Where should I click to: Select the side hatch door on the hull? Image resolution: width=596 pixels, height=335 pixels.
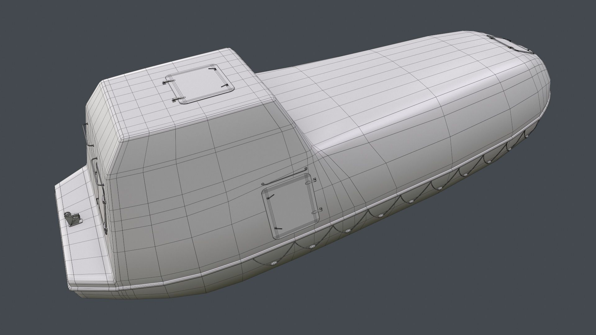[291, 207]
